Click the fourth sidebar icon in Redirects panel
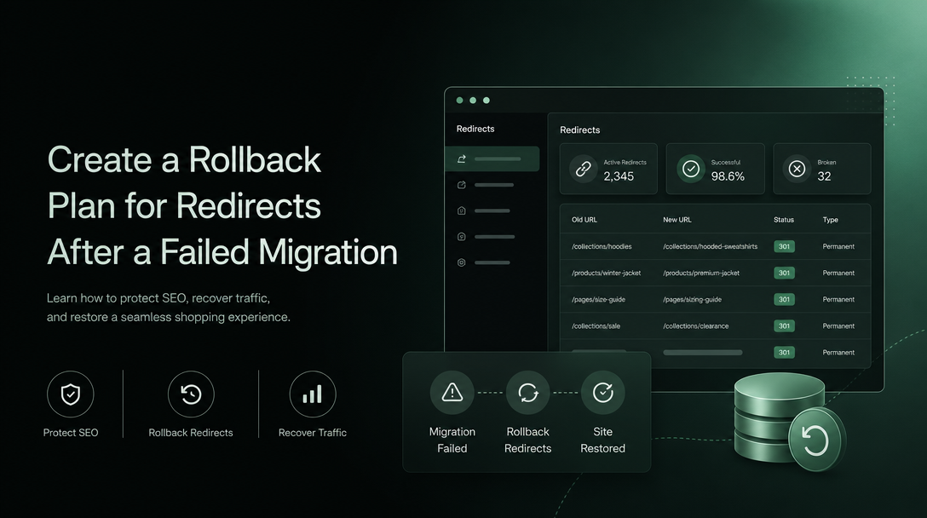Image resolution: width=927 pixels, height=518 pixels. click(x=462, y=237)
